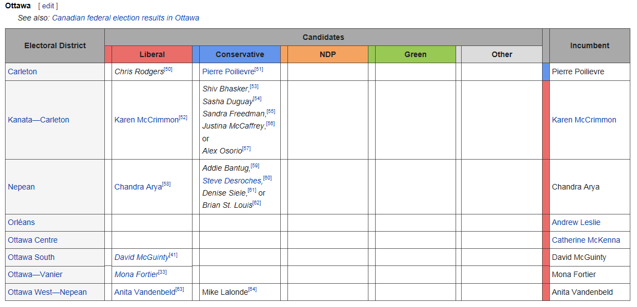
Task: Click the Liberal column header
Action: coord(152,54)
